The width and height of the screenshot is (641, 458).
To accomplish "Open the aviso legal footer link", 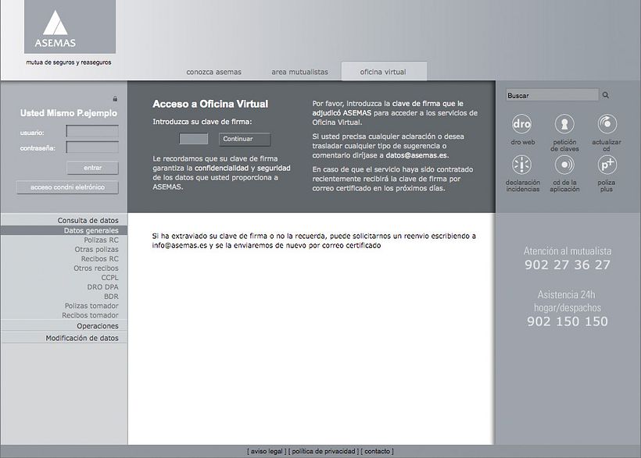I will [x=267, y=451].
